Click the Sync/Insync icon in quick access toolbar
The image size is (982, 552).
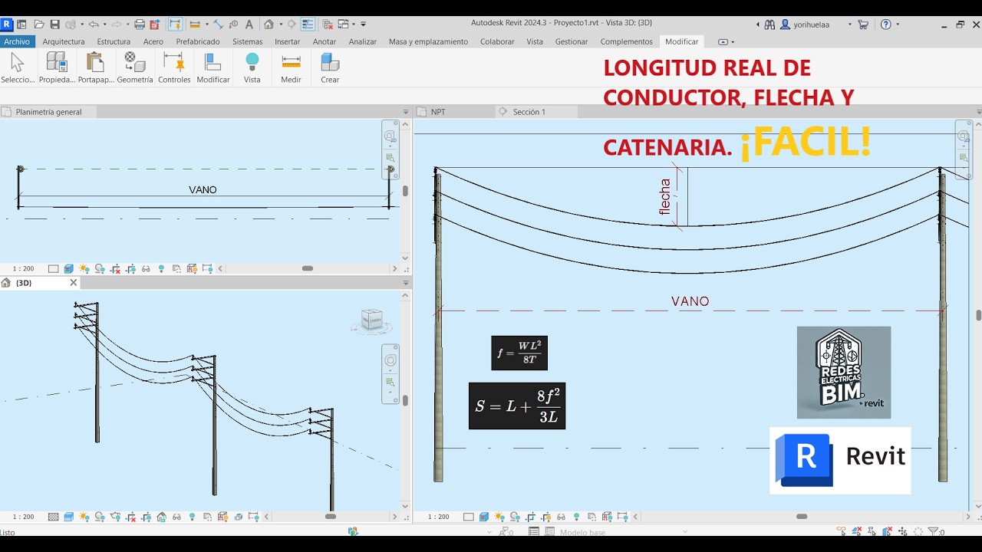70,25
